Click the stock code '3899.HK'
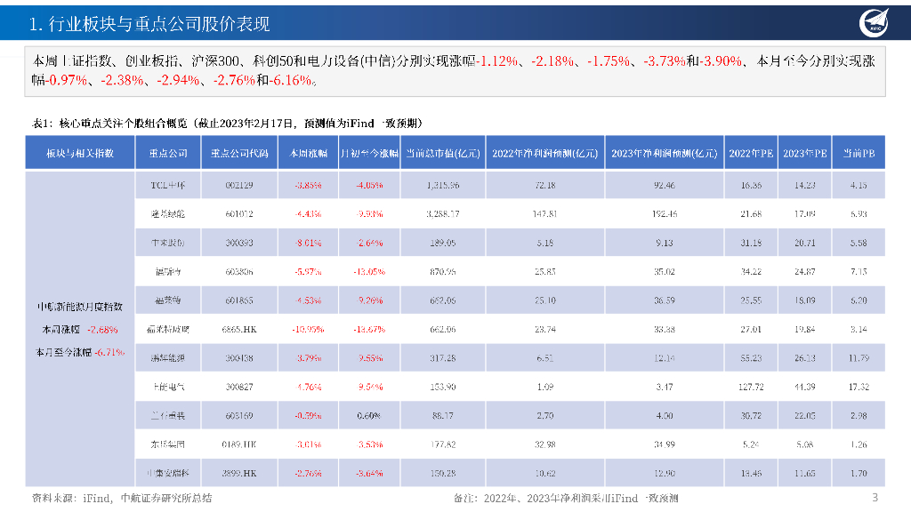 (x=239, y=473)
